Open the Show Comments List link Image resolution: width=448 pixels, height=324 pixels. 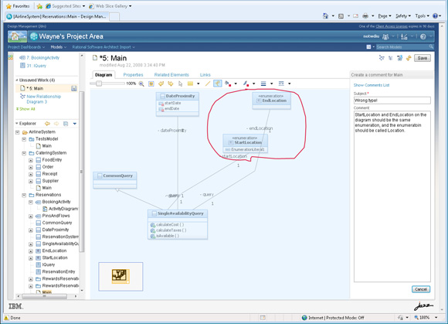[372, 85]
